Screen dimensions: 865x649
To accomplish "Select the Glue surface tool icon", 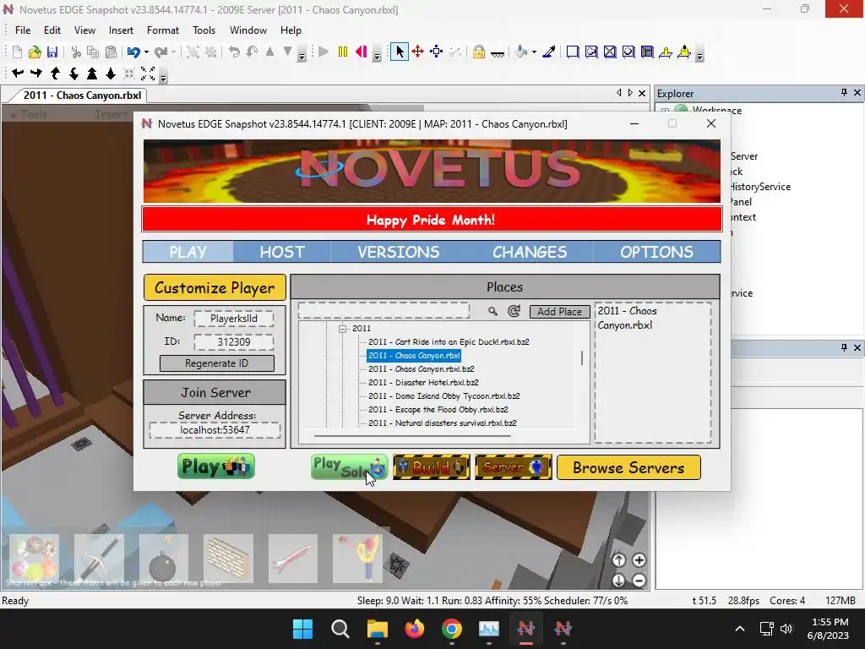I will [591, 52].
